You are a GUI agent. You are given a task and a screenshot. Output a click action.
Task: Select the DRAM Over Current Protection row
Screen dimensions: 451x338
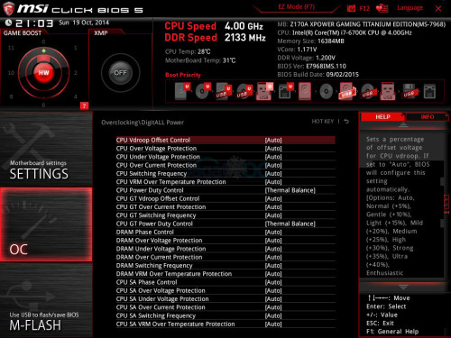tap(225, 257)
